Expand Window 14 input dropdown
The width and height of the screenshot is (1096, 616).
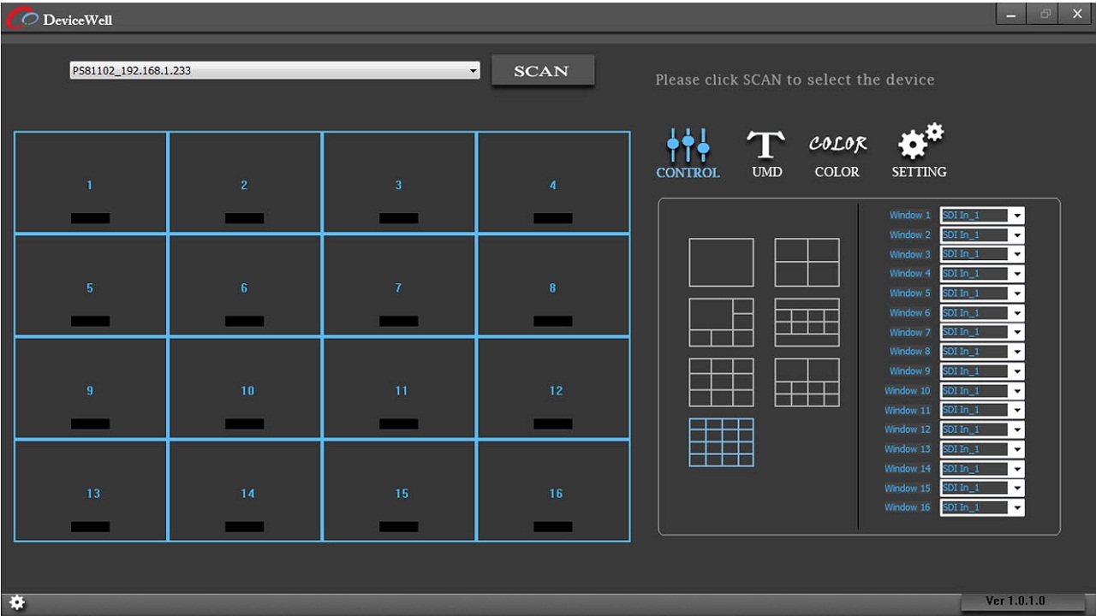click(982, 469)
